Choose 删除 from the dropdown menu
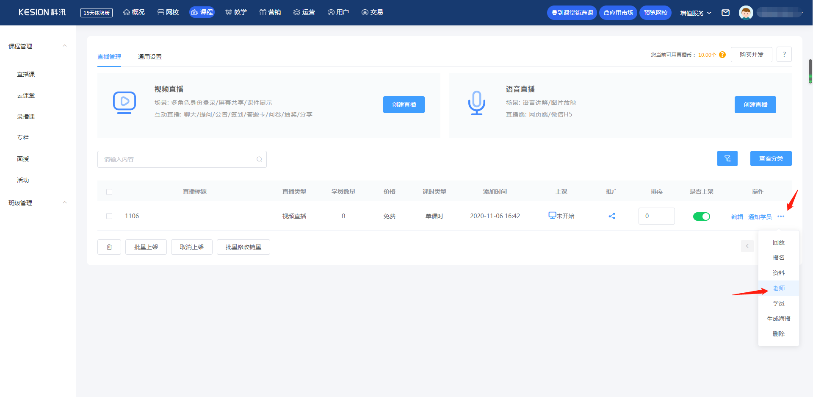 point(779,334)
